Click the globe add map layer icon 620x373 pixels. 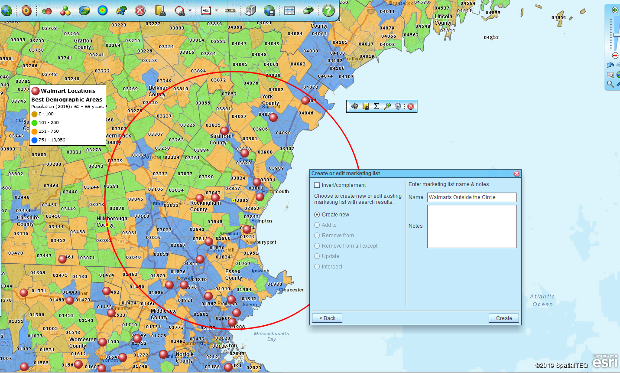pyautogui.click(x=6, y=10)
